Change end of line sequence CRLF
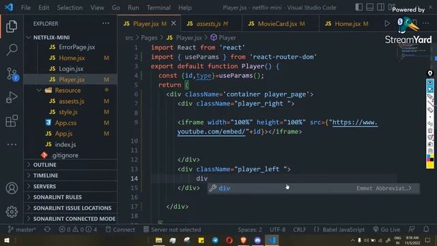This screenshot has height=246, width=437. click(299, 230)
